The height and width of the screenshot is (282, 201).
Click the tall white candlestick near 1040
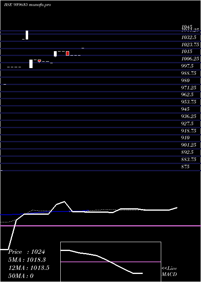coord(27,35)
